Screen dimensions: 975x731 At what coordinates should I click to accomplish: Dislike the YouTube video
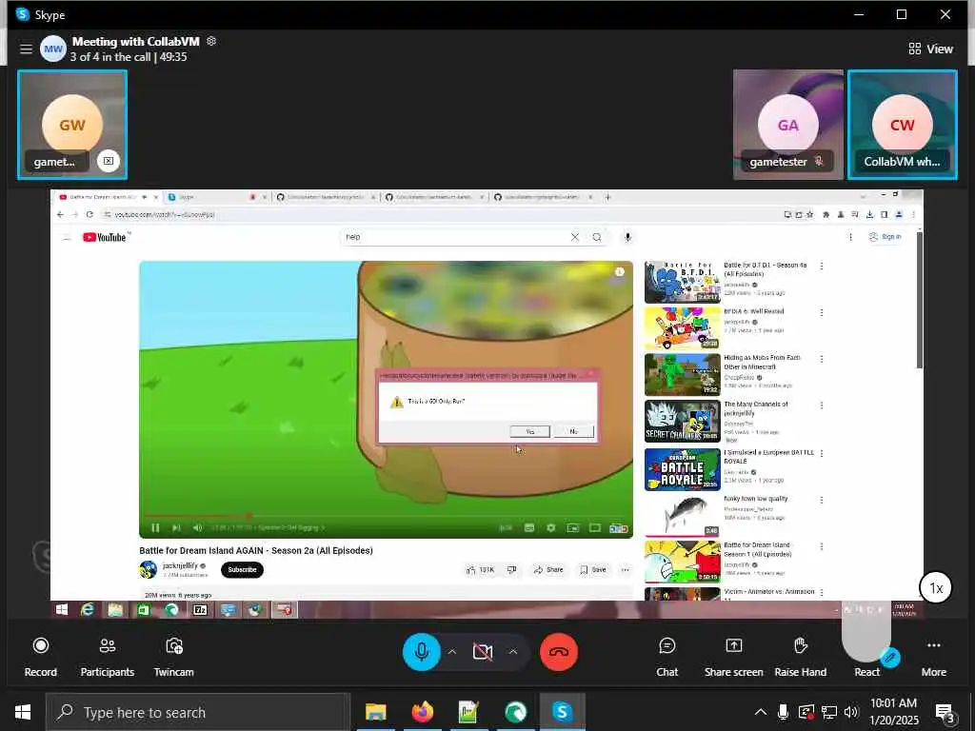point(511,569)
